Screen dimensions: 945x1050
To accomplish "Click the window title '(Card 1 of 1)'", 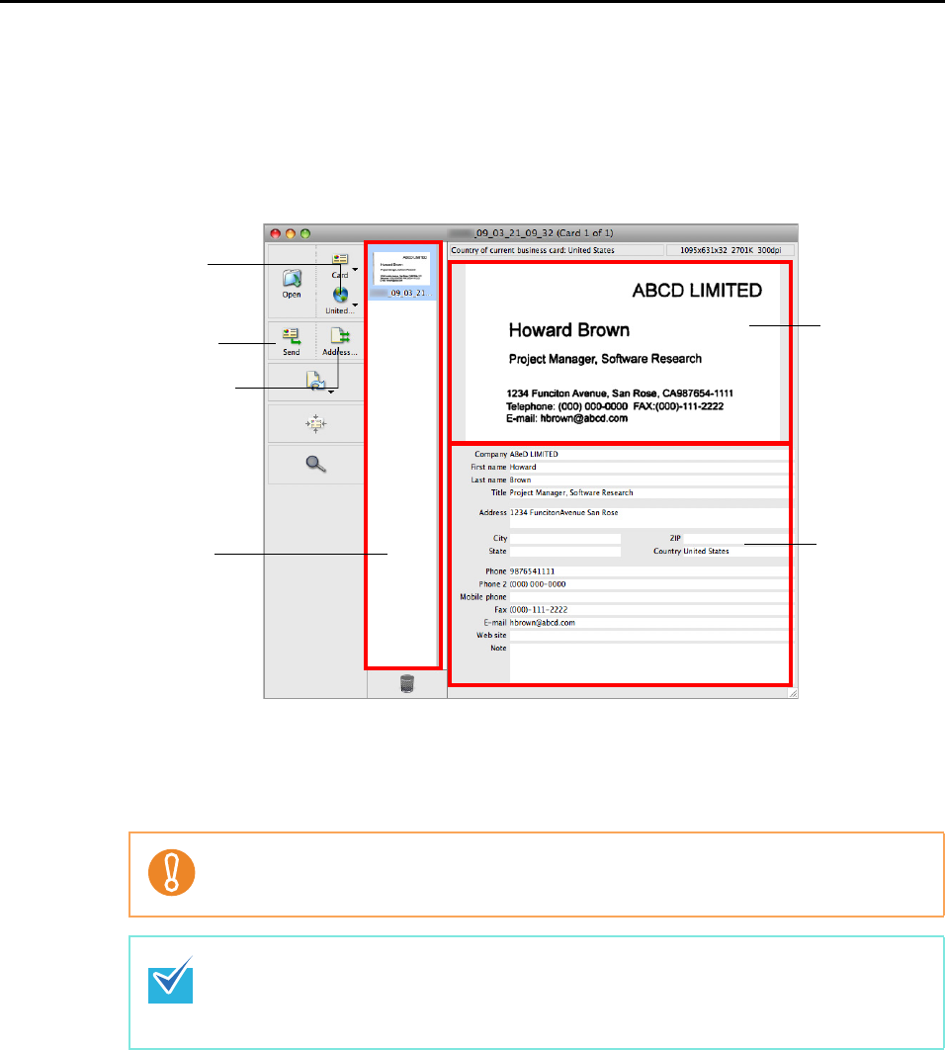I will 584,233.
